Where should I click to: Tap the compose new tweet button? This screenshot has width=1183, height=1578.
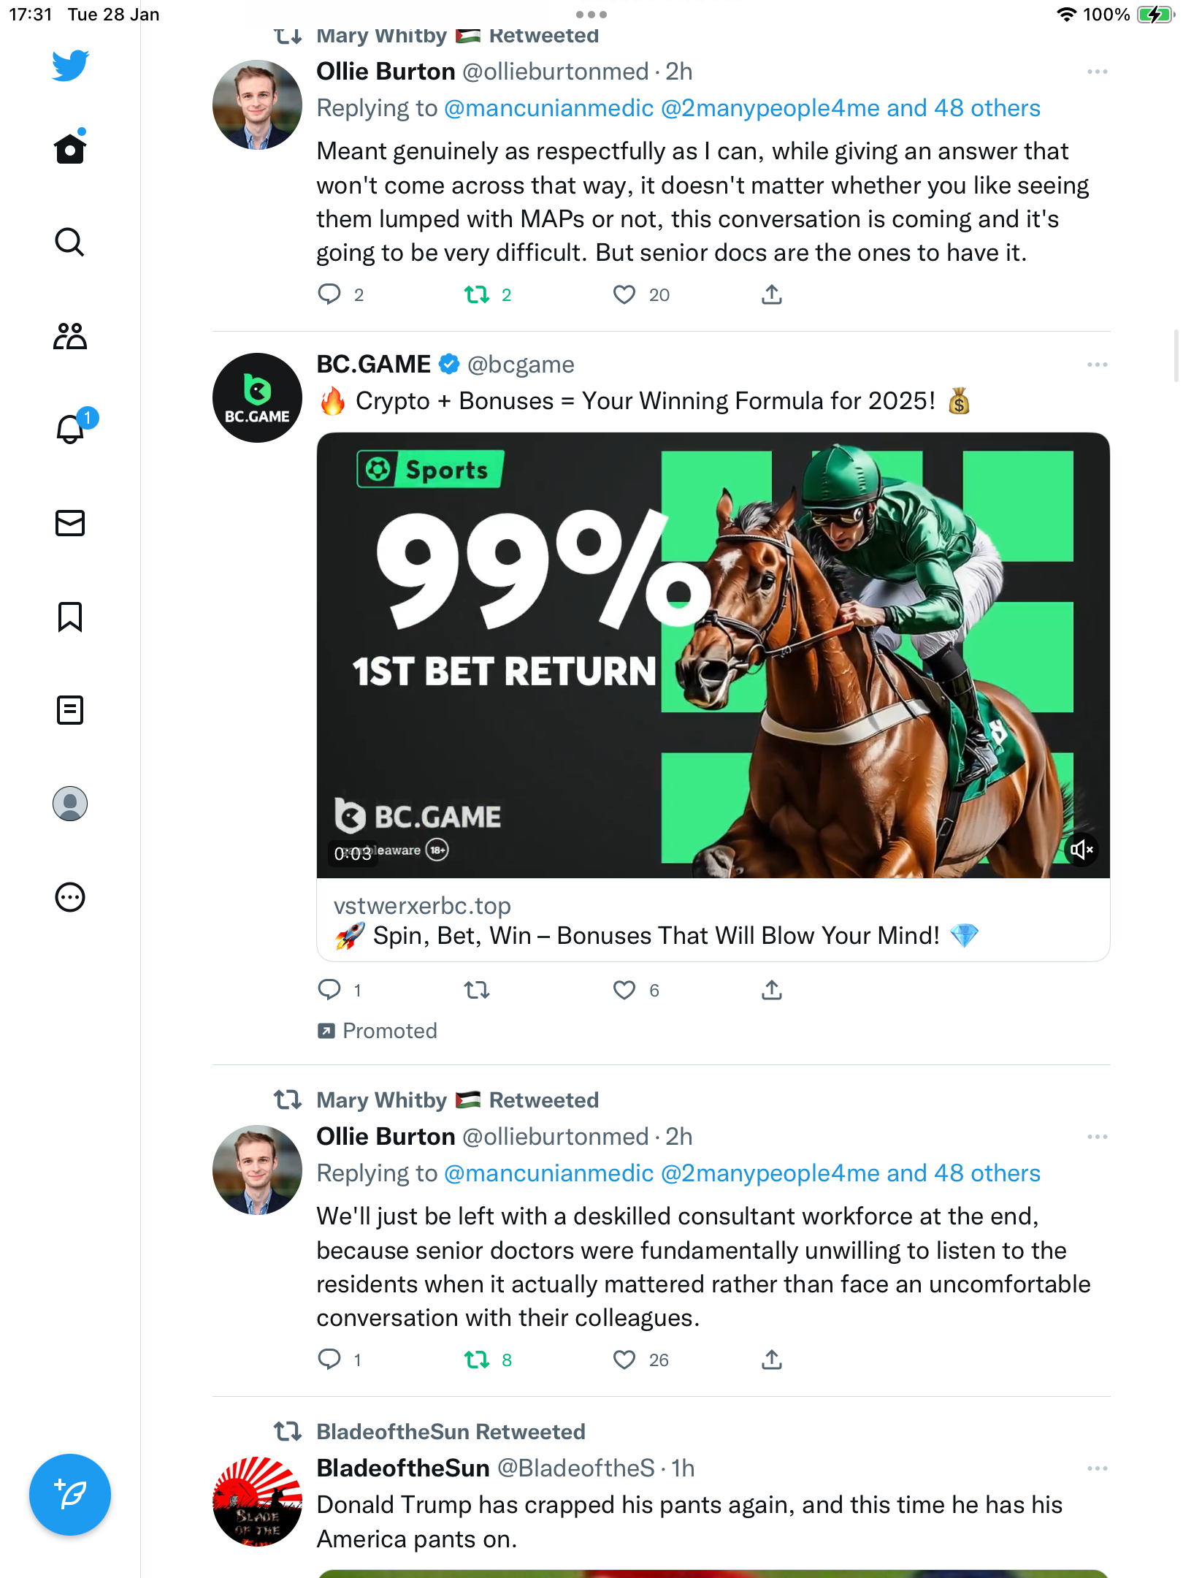(x=70, y=1495)
